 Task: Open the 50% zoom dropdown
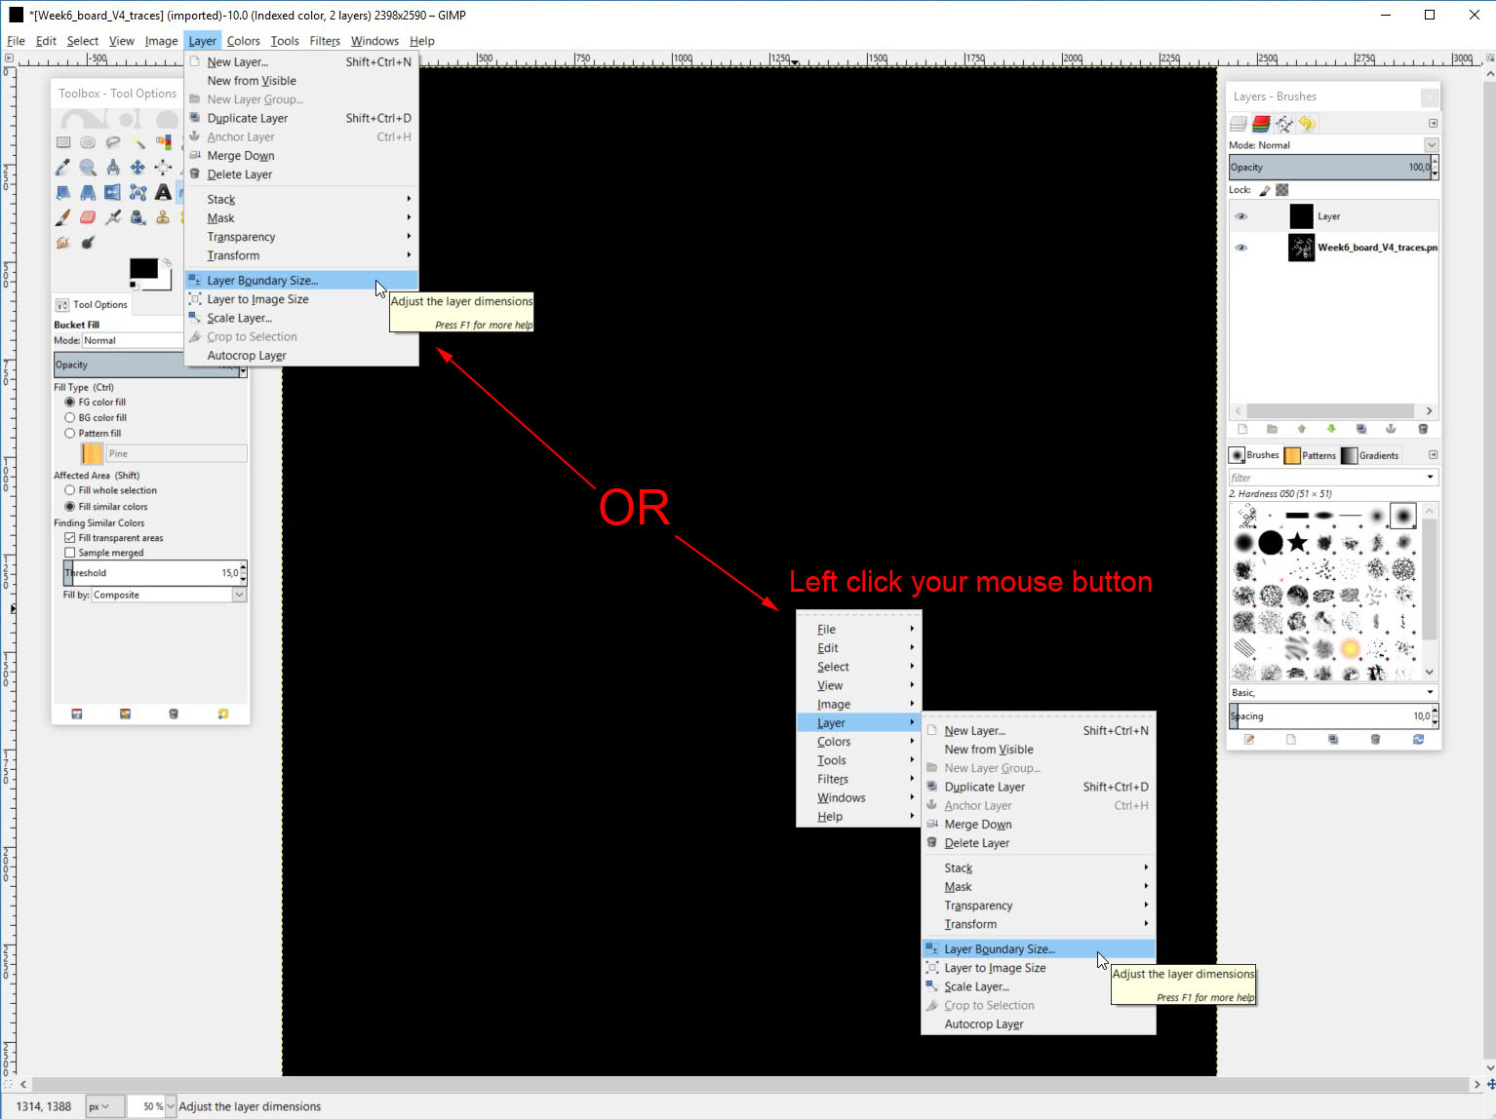point(170,1106)
